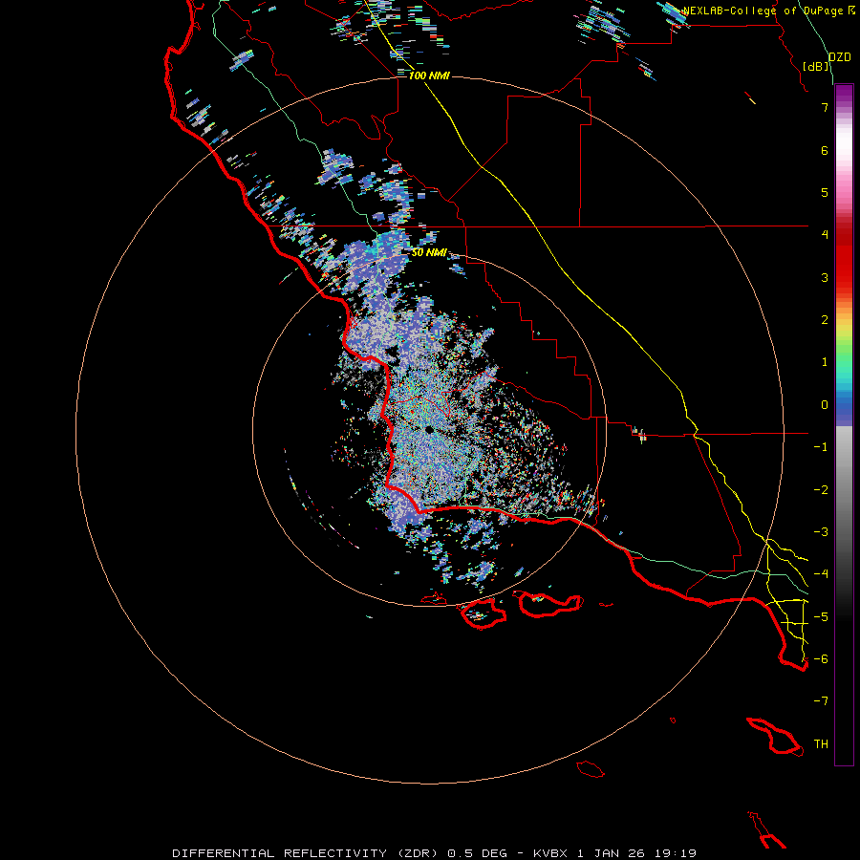Click the scale value -2
This screenshot has width=860, height=860.
821,490
